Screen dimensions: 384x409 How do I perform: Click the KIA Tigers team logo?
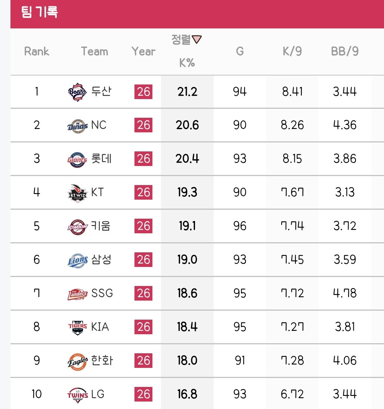[77, 327]
